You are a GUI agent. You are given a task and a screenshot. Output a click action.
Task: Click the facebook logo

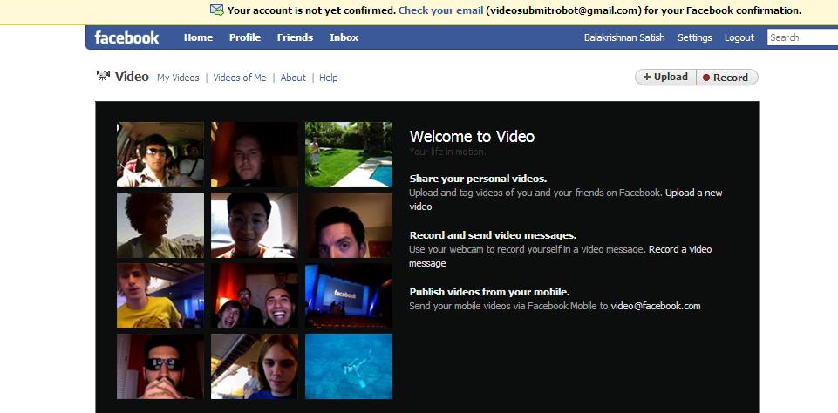click(126, 37)
